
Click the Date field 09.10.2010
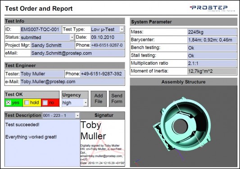[x=107, y=37]
